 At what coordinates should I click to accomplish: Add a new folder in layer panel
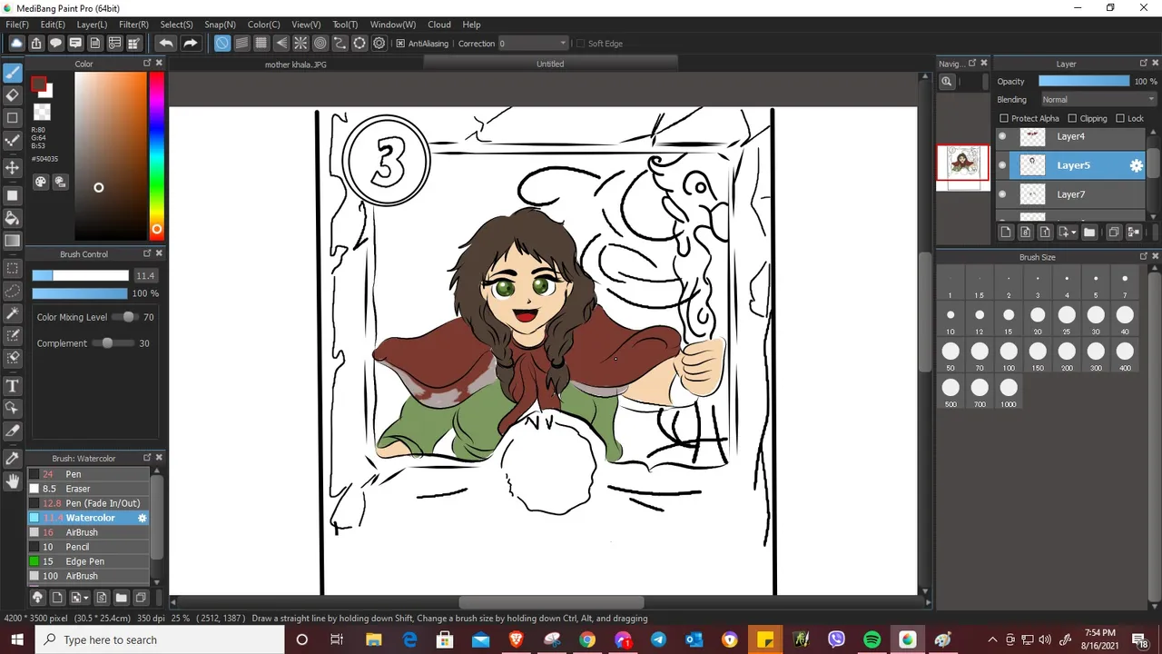click(x=1089, y=232)
